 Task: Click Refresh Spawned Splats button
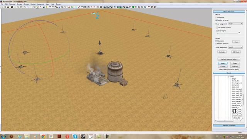coord(229,59)
